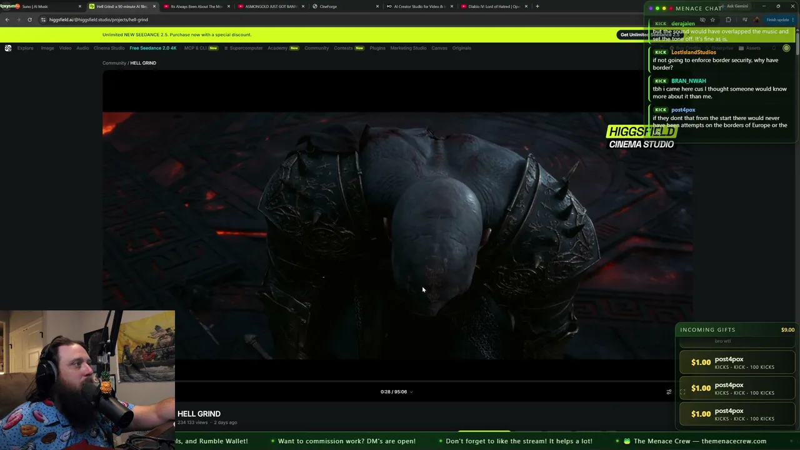Screen dimensions: 800x450
Task: Open a new browser tab with the plus icon
Action: click(537, 6)
